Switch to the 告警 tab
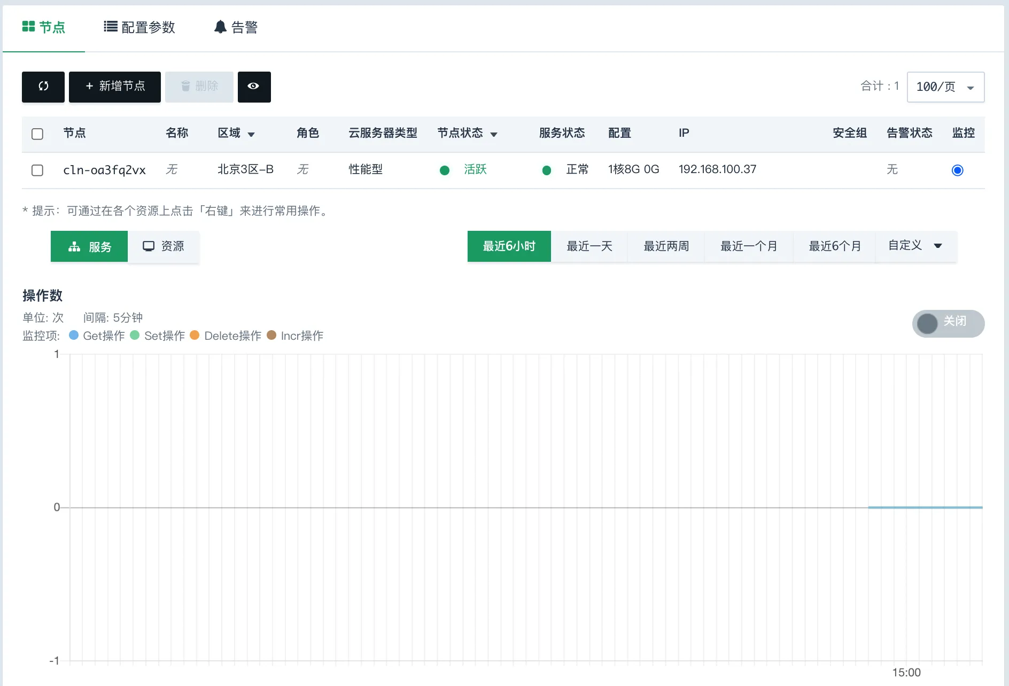The image size is (1009, 686). tap(236, 27)
